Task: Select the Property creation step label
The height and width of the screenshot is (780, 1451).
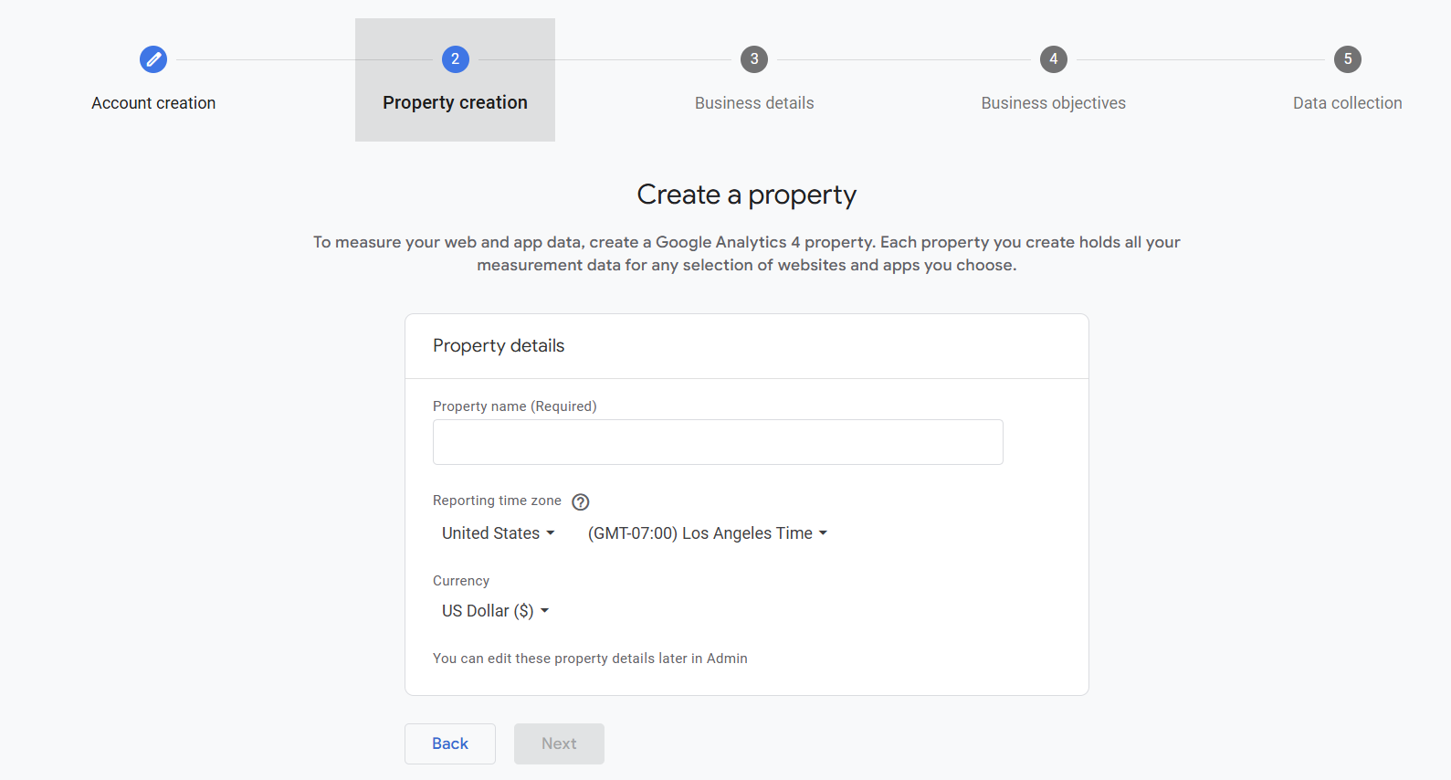Action: point(455,102)
